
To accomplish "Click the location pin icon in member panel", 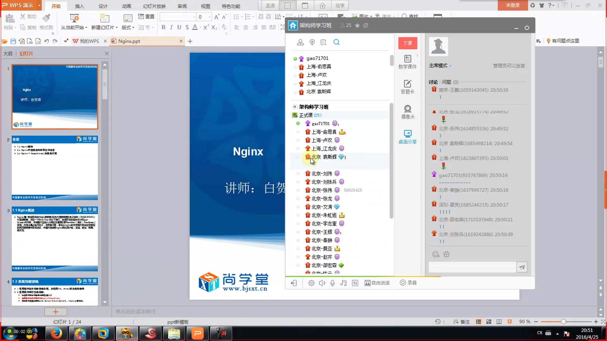I will pos(312,42).
